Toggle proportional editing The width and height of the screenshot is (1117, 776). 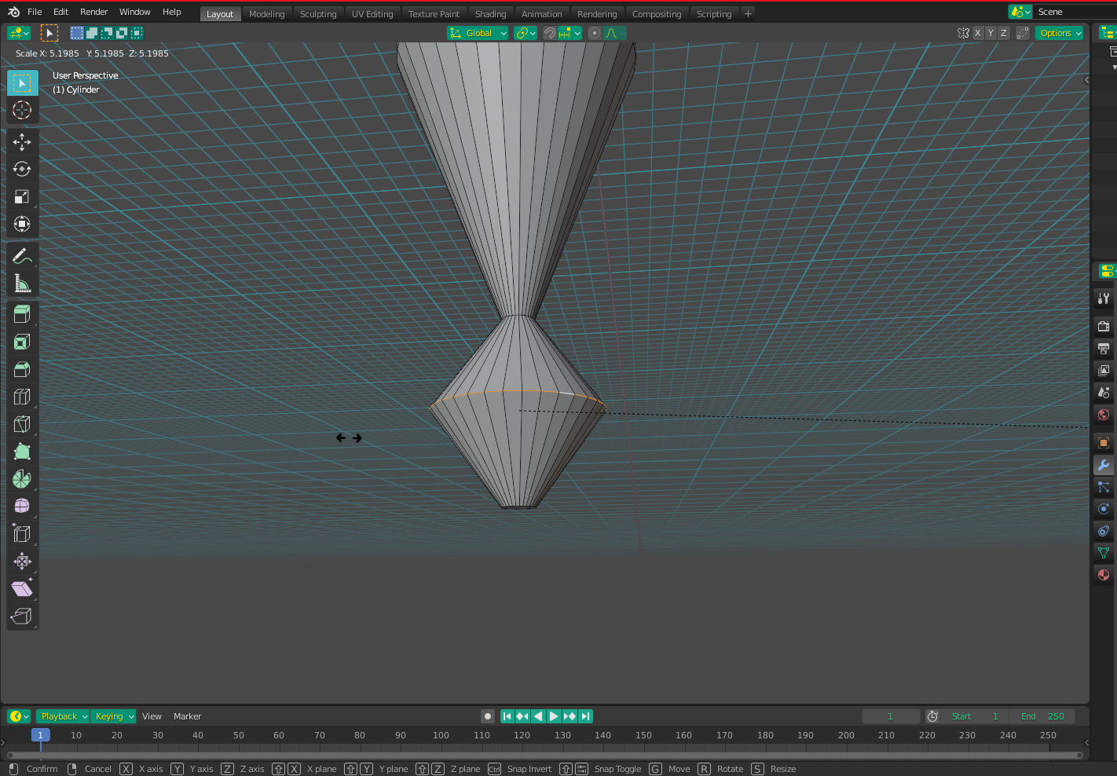point(595,33)
